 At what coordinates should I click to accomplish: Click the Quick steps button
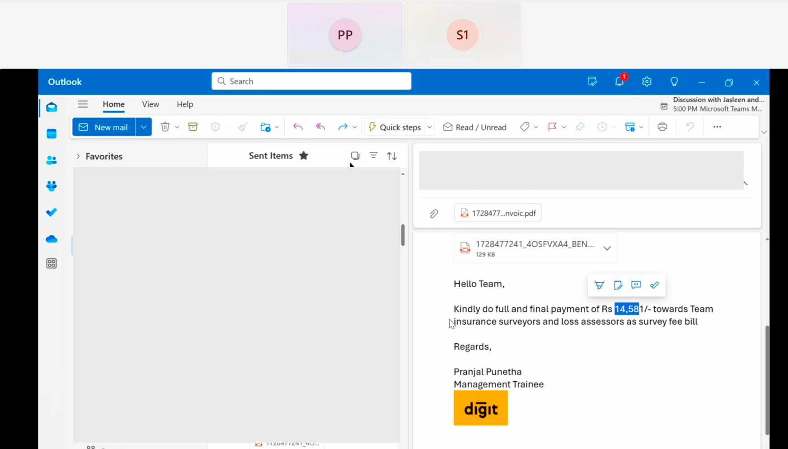pos(395,127)
